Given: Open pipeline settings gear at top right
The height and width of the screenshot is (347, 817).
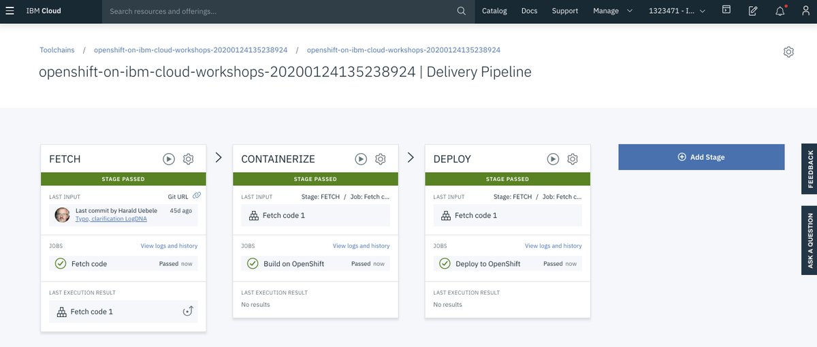Looking at the screenshot, I should (788, 52).
